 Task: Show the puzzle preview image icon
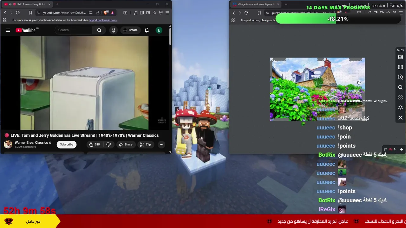[400, 57]
